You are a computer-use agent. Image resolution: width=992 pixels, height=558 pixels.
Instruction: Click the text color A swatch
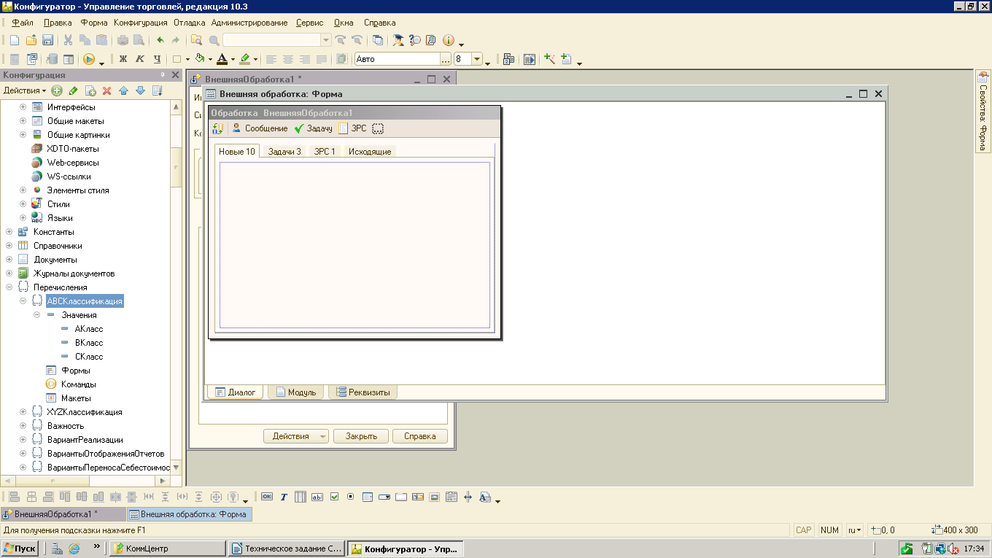[x=222, y=59]
